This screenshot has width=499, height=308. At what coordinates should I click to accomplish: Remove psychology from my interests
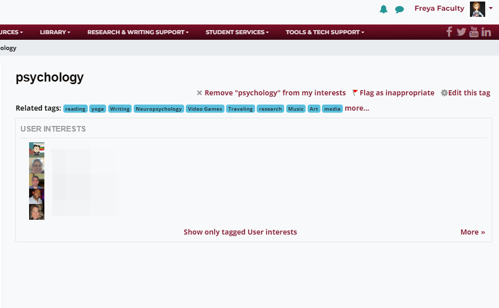click(x=275, y=93)
